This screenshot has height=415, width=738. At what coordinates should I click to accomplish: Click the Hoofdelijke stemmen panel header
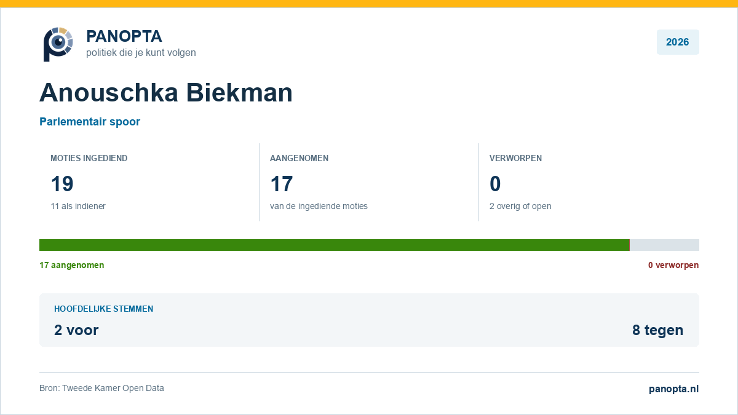click(104, 309)
